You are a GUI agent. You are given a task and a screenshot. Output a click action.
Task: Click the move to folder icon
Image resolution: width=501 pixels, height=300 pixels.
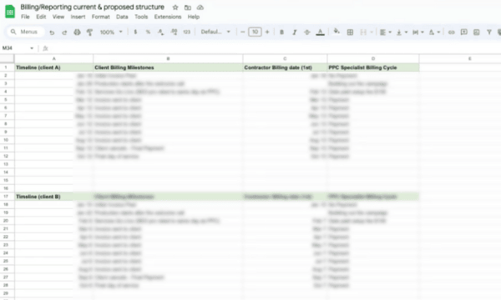coord(188,7)
